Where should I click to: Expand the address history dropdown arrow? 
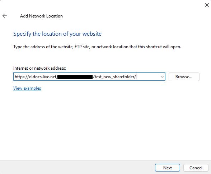(x=162, y=77)
